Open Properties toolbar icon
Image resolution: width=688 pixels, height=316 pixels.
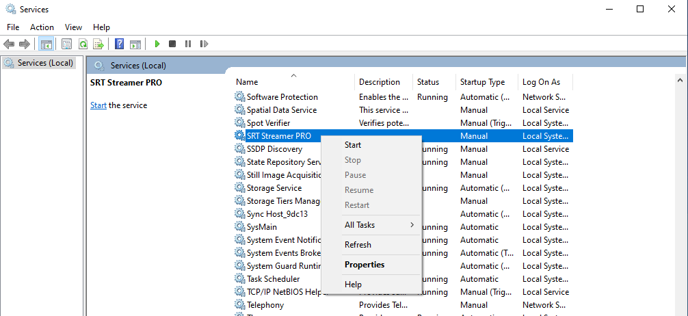(x=67, y=44)
